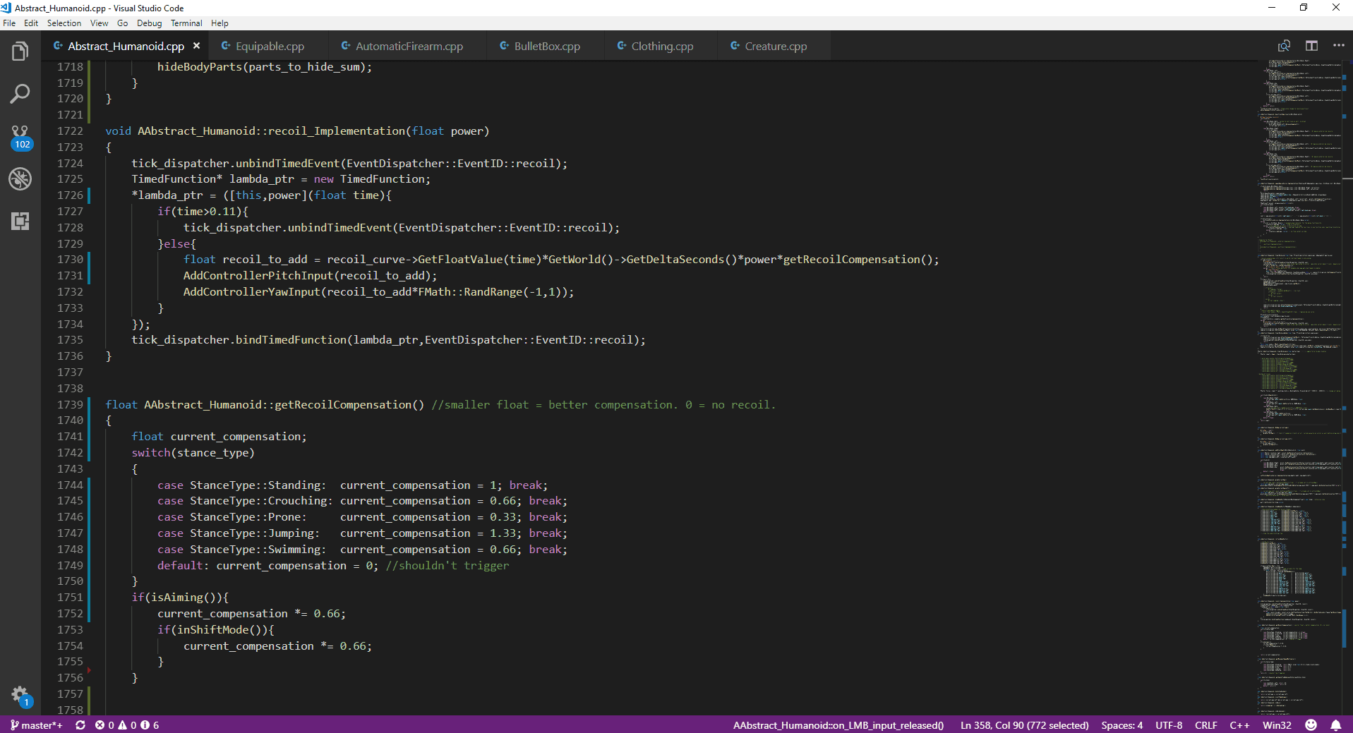This screenshot has height=733, width=1353.
Task: Click the minimap code overview
Action: [x=1300, y=388]
